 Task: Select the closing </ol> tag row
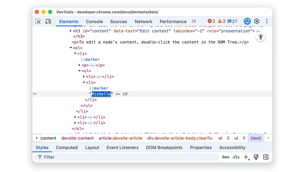coord(78,128)
